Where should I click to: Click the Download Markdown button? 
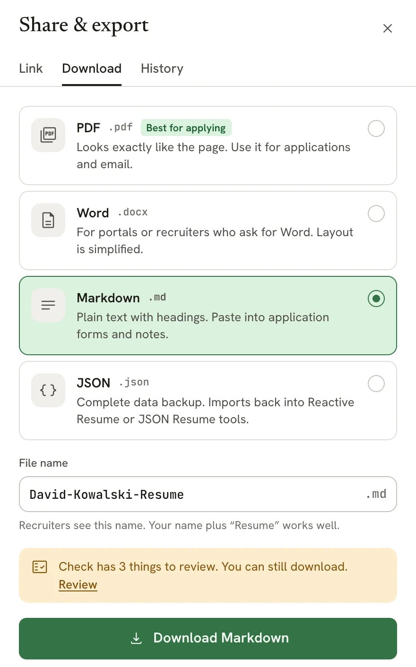click(208, 639)
